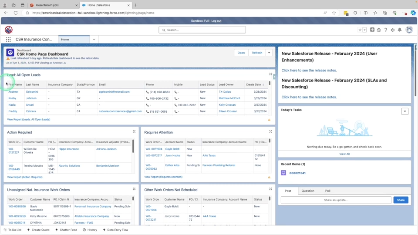Open the Today's Tasks filter dropdown
Image resolution: width=418 pixels, height=235 pixels.
click(x=405, y=111)
